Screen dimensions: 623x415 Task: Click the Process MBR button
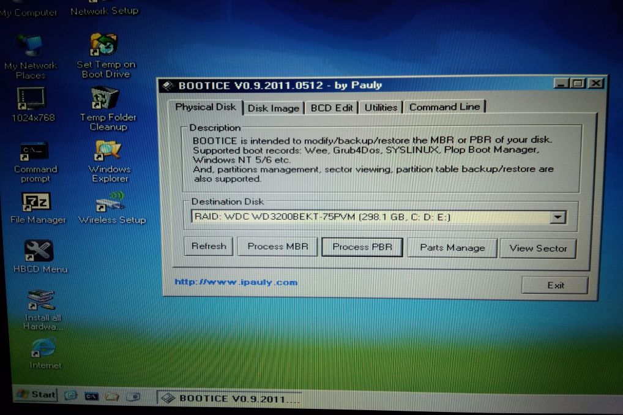click(x=278, y=247)
